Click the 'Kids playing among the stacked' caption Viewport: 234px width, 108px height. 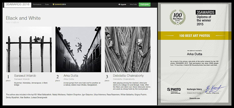click(132, 86)
